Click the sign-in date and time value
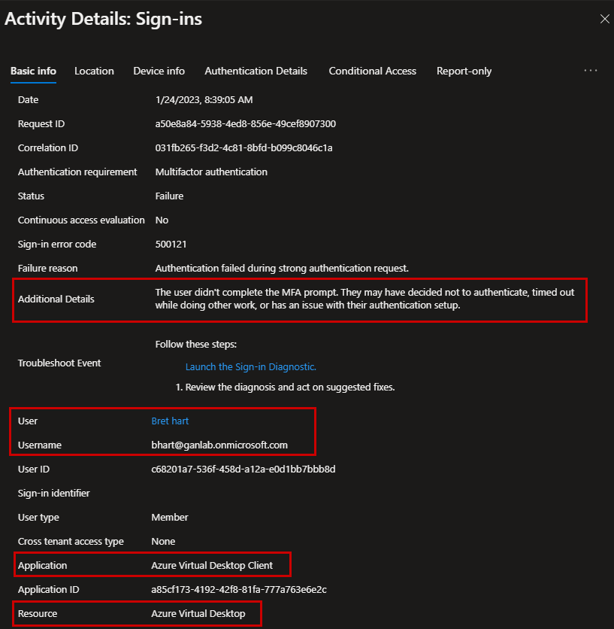Screen dimensions: 614x629 point(204,99)
